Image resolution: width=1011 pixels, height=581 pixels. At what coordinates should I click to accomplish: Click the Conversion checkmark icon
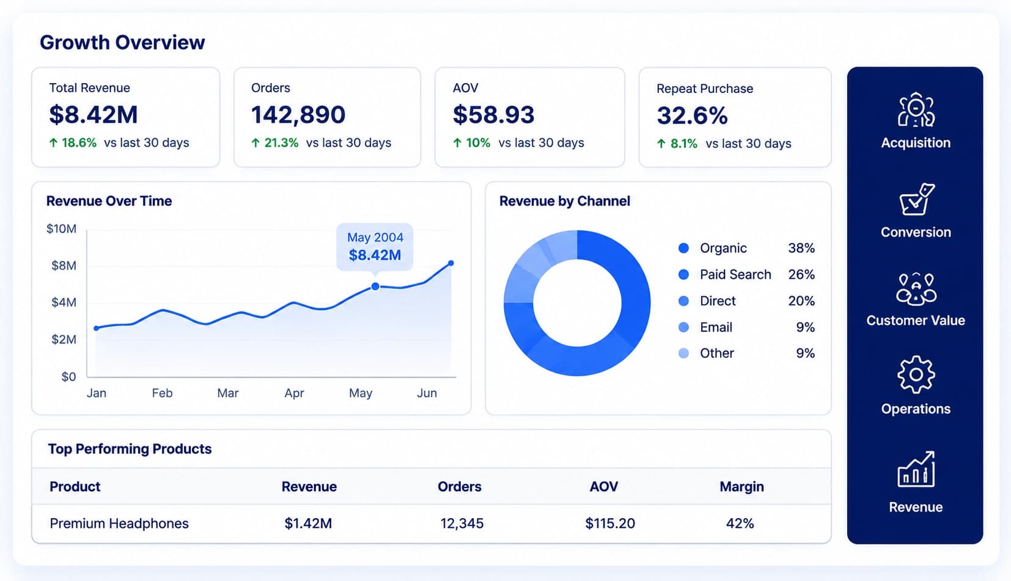(916, 199)
